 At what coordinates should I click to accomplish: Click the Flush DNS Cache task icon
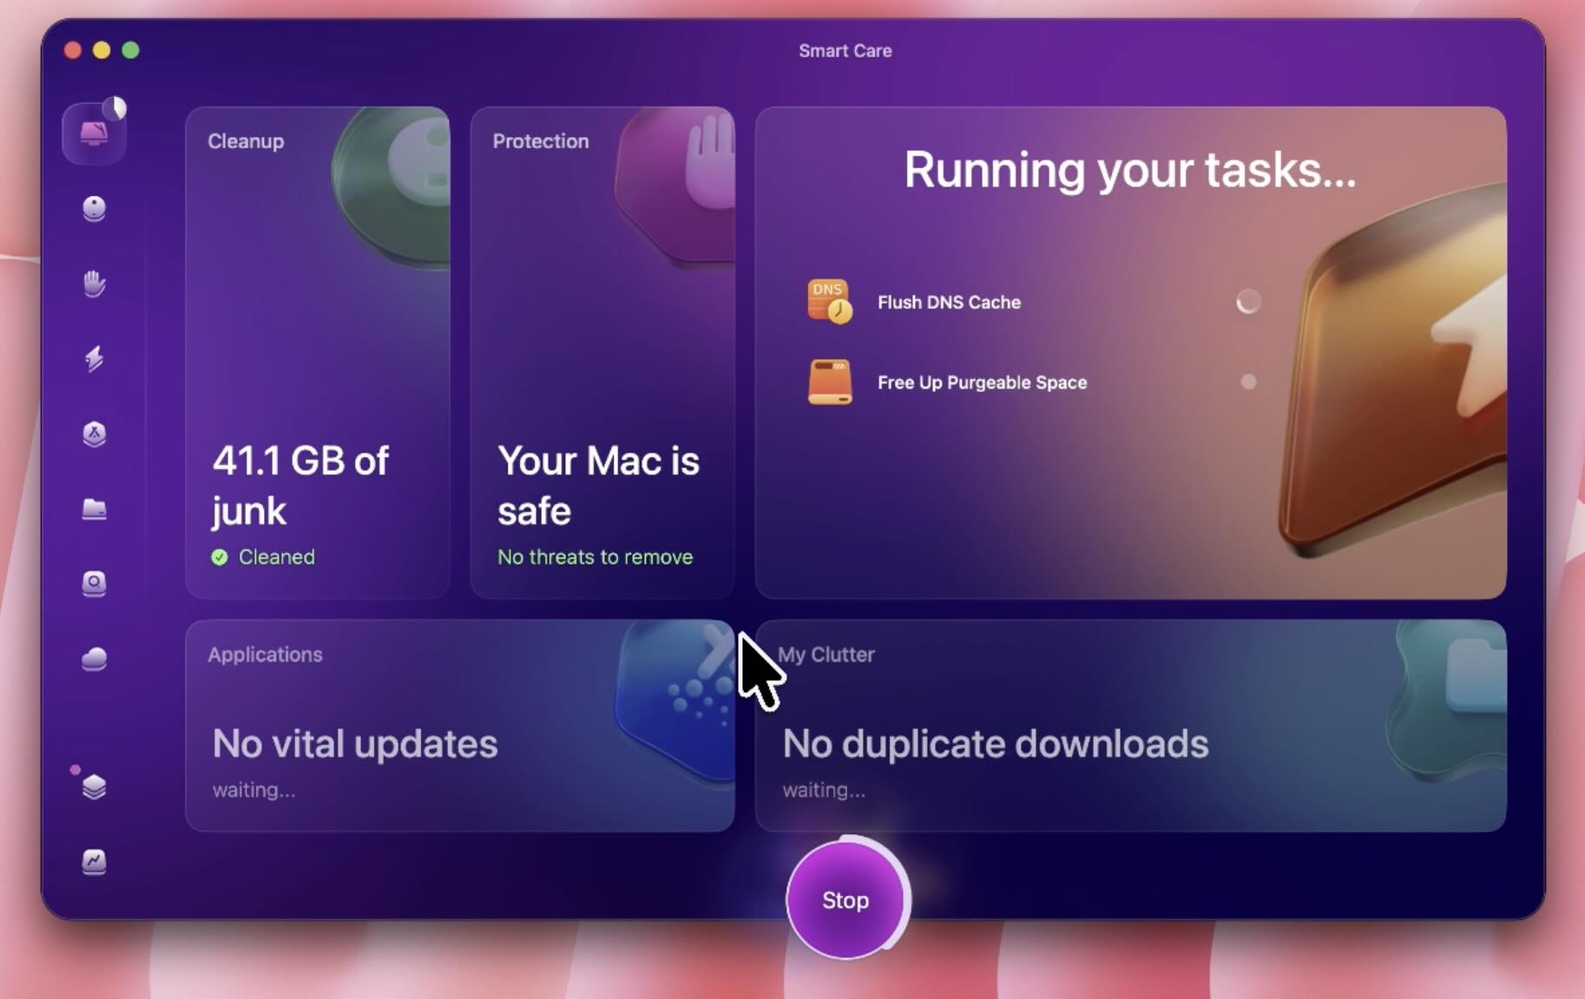pyautogui.click(x=830, y=302)
